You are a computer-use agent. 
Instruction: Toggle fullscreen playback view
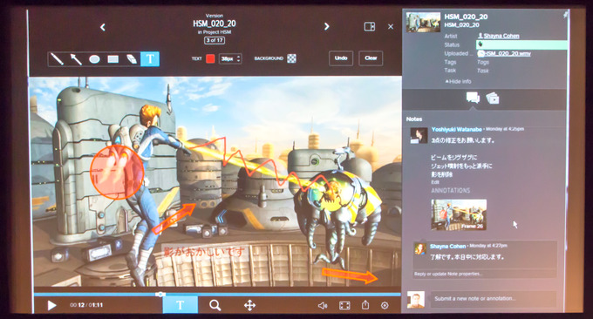point(344,305)
